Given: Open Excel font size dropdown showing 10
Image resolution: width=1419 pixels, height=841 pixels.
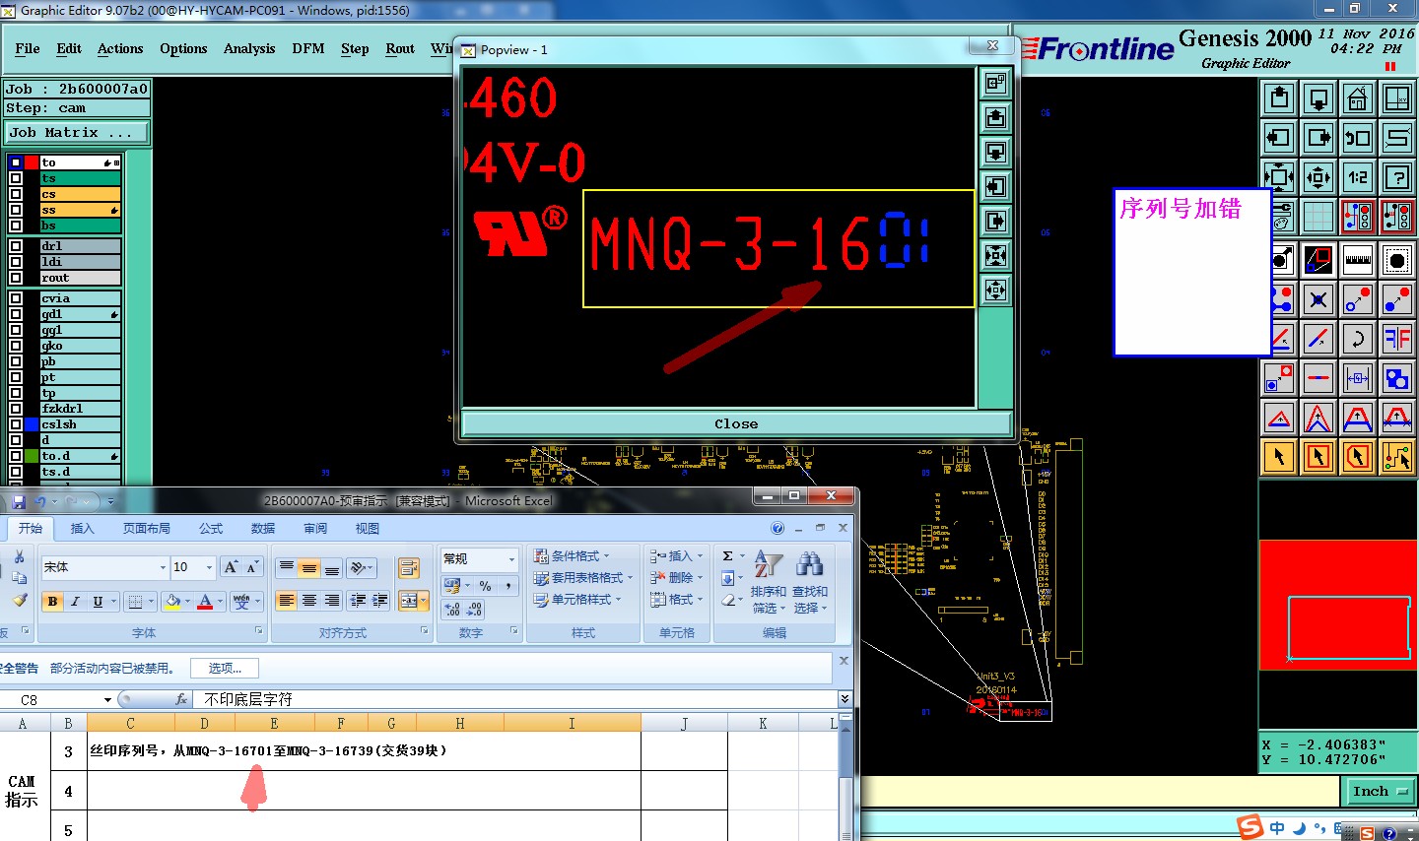Looking at the screenshot, I should [x=209, y=567].
